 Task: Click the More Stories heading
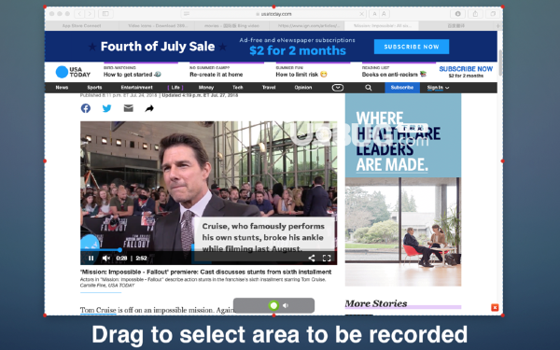click(x=376, y=303)
